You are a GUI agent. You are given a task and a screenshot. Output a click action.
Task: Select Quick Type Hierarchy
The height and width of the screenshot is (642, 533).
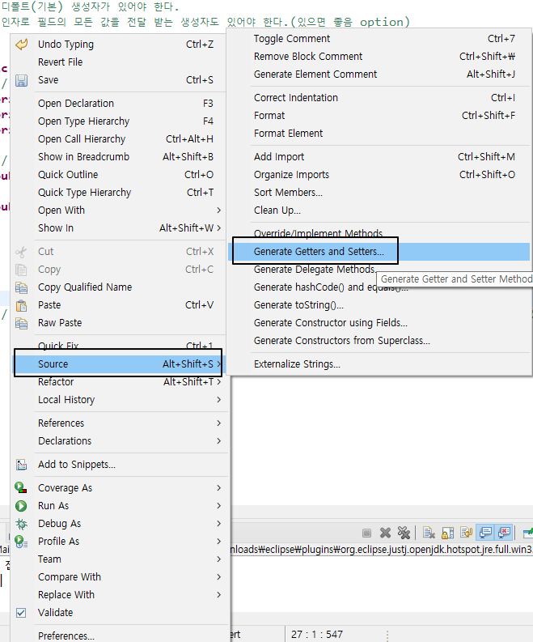[118, 193]
